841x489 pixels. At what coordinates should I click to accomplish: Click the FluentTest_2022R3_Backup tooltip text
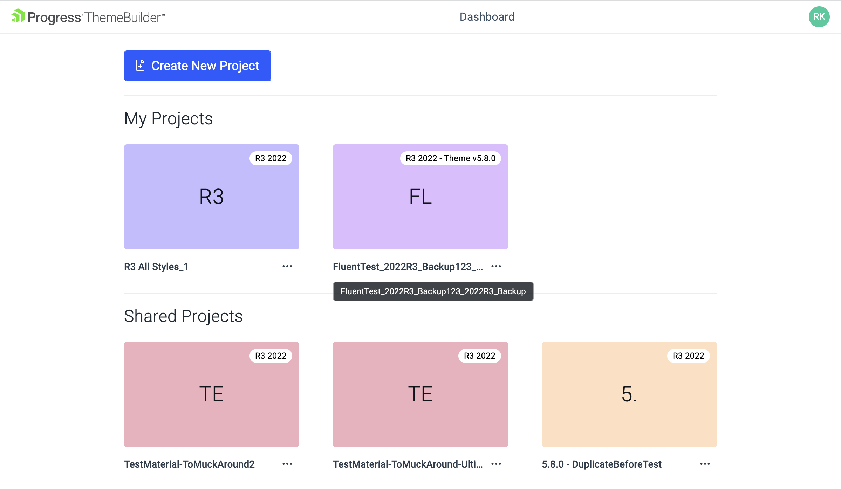pyautogui.click(x=433, y=291)
